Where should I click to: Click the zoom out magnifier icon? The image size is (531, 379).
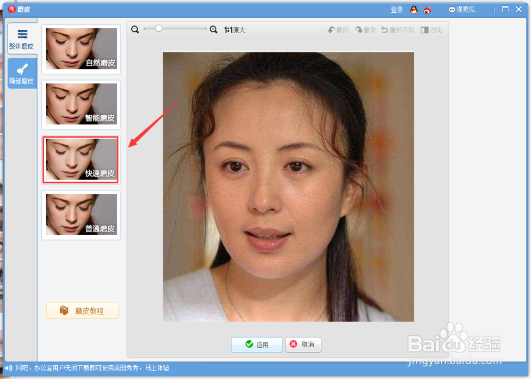tap(135, 29)
